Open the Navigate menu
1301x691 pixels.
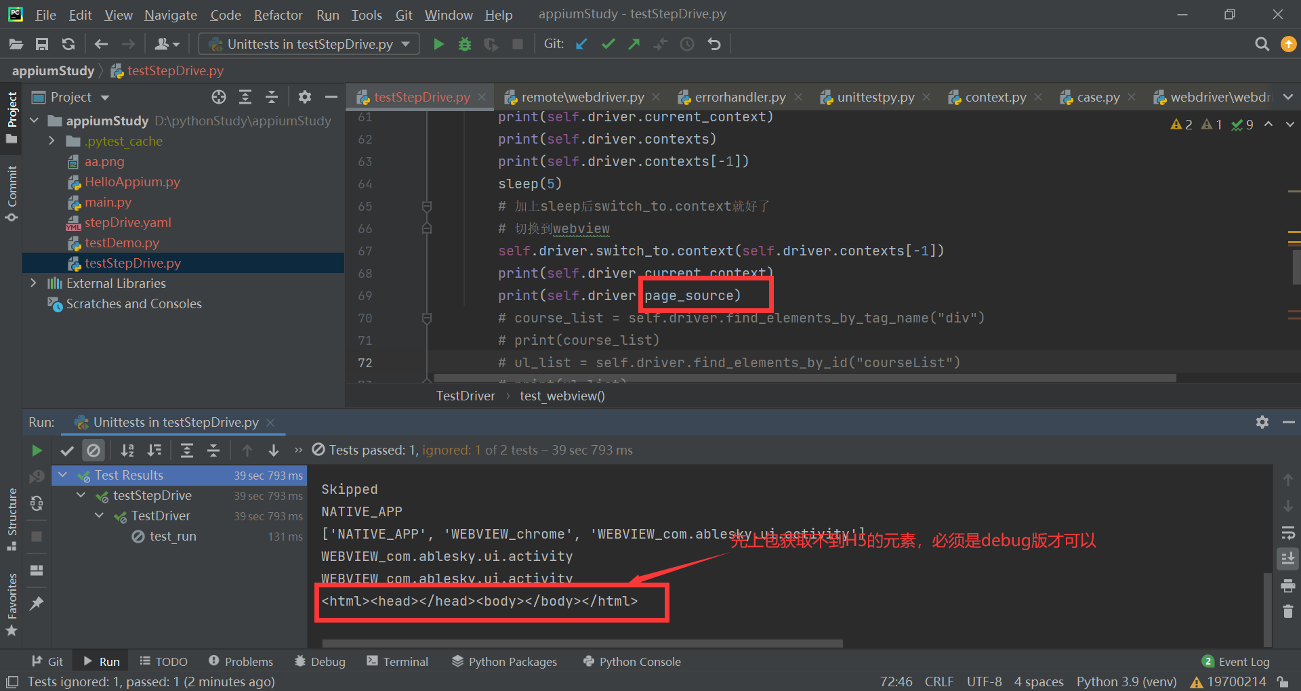point(171,14)
